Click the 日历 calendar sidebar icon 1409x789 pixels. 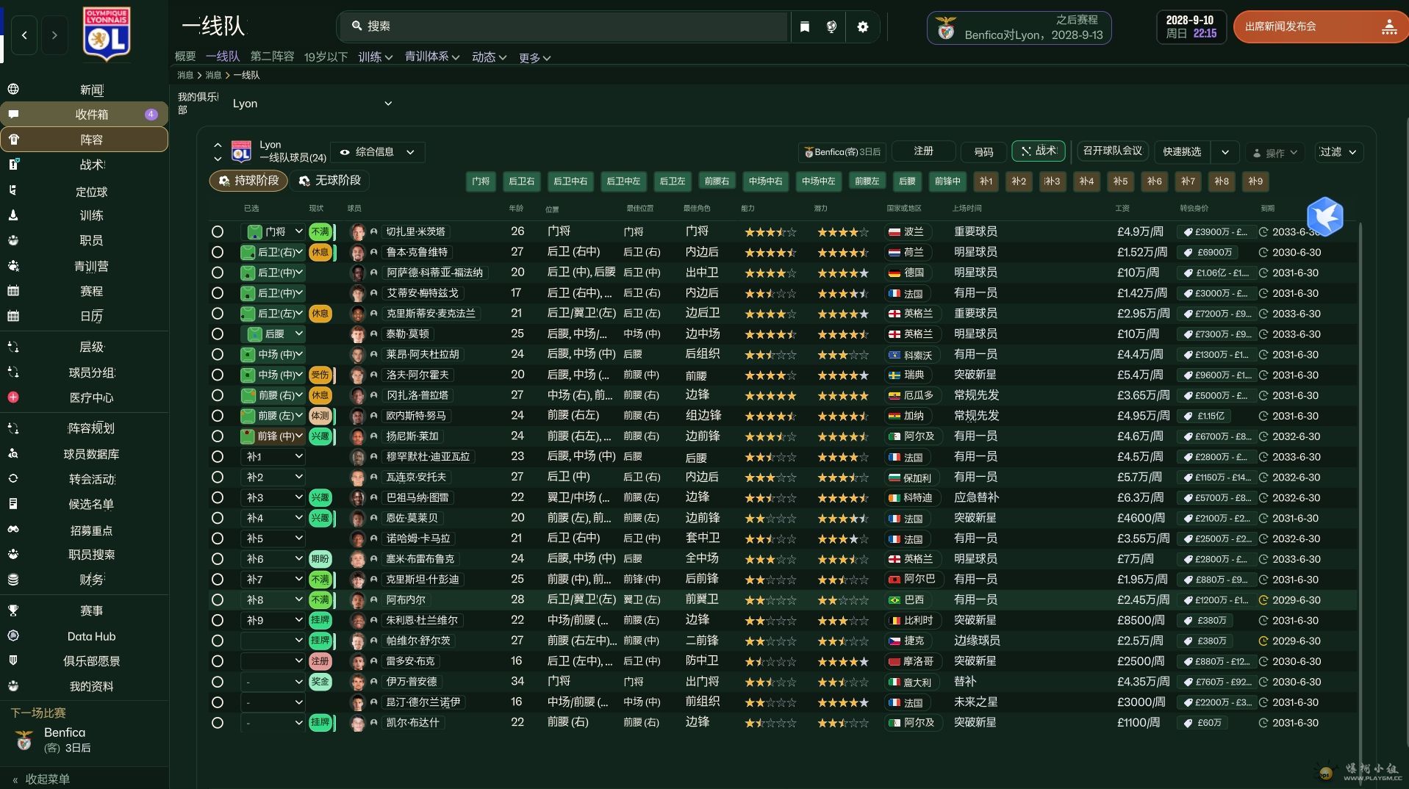click(x=13, y=316)
